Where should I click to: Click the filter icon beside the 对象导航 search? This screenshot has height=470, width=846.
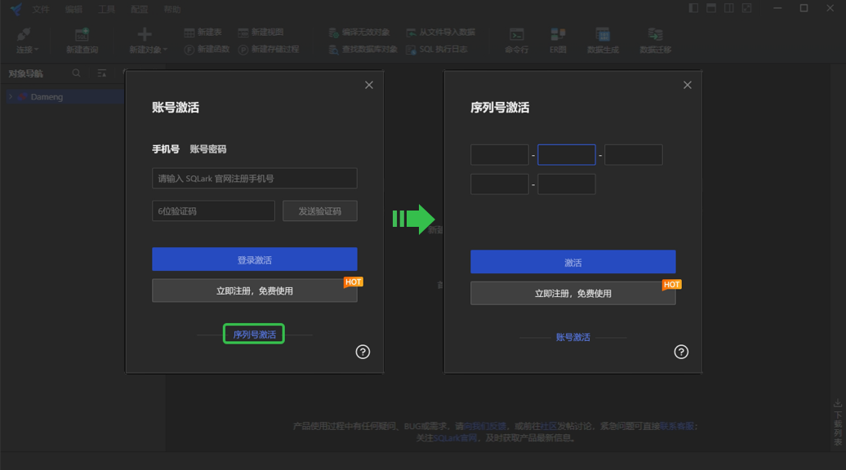point(101,73)
